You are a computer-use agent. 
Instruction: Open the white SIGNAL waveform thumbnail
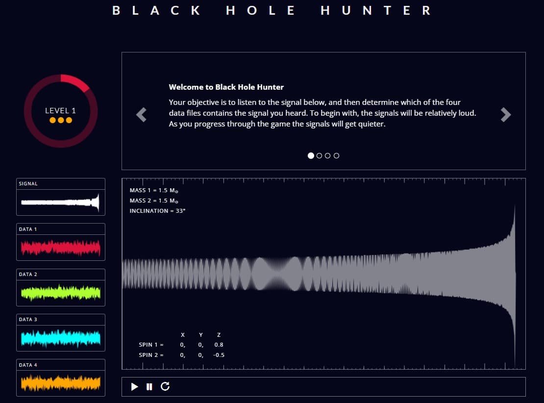61,202
